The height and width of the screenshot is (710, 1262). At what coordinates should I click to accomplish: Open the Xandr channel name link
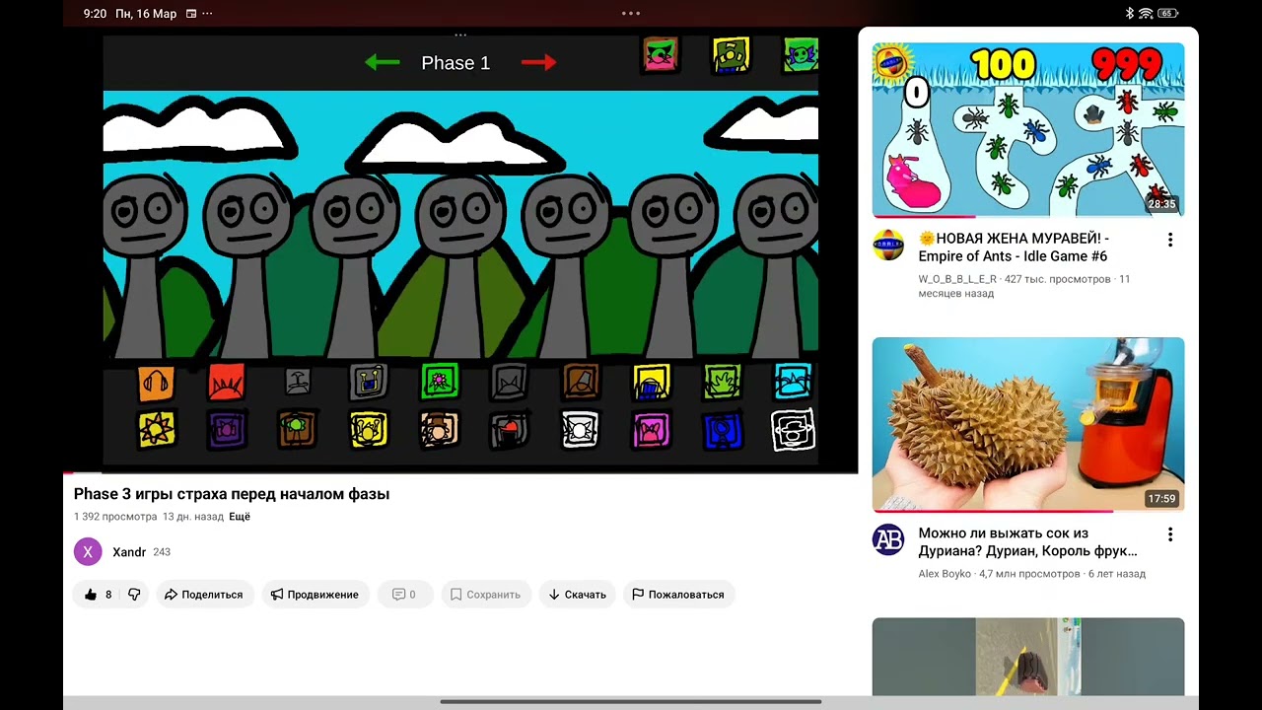click(x=129, y=552)
